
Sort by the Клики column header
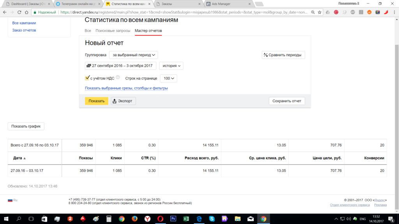[x=116, y=158]
